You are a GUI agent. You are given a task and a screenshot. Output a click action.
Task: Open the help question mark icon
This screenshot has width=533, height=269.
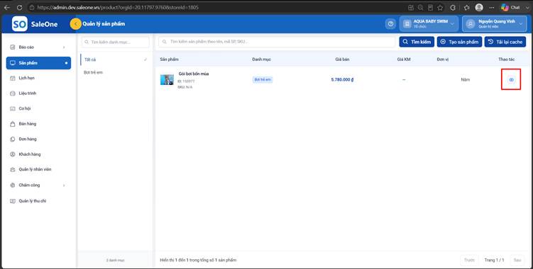coord(390,24)
